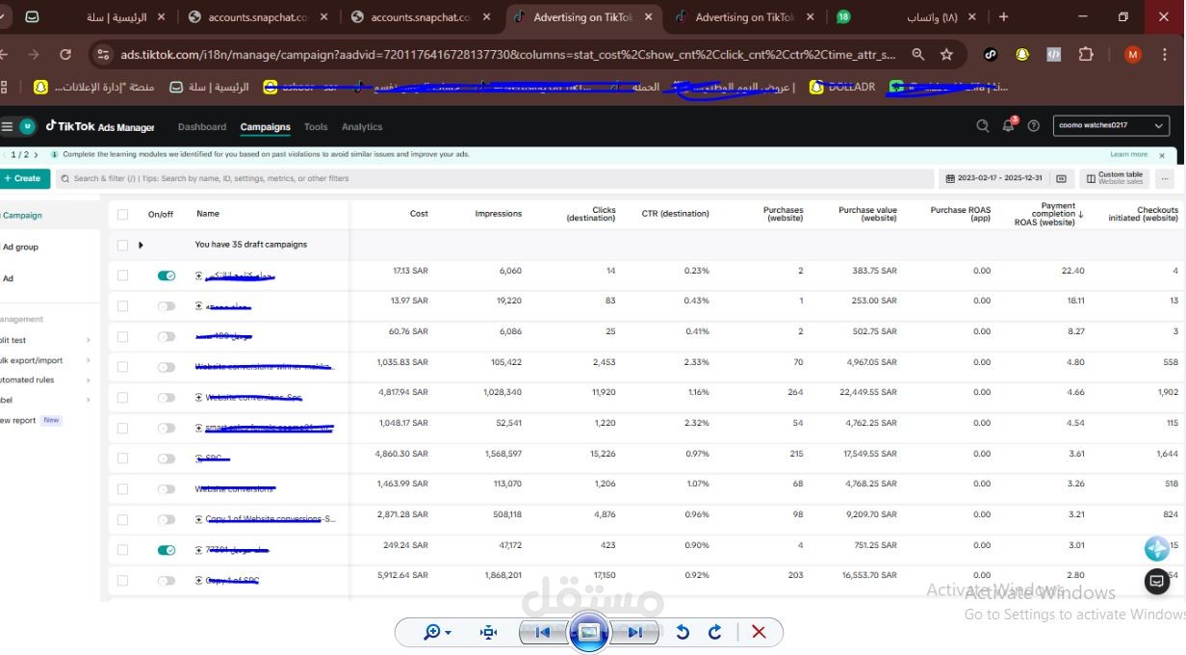Click the browser forward arrow
Screen dimensions: 1186x655
34,55
